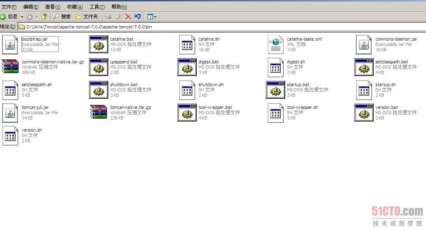The image size is (426, 230).
Task: Expand the back history dropdown arrow
Action: point(22,17)
